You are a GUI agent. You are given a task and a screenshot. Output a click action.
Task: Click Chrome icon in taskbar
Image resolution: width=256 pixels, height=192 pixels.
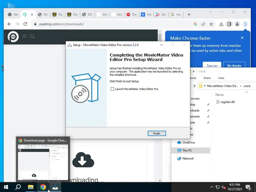click(43, 187)
